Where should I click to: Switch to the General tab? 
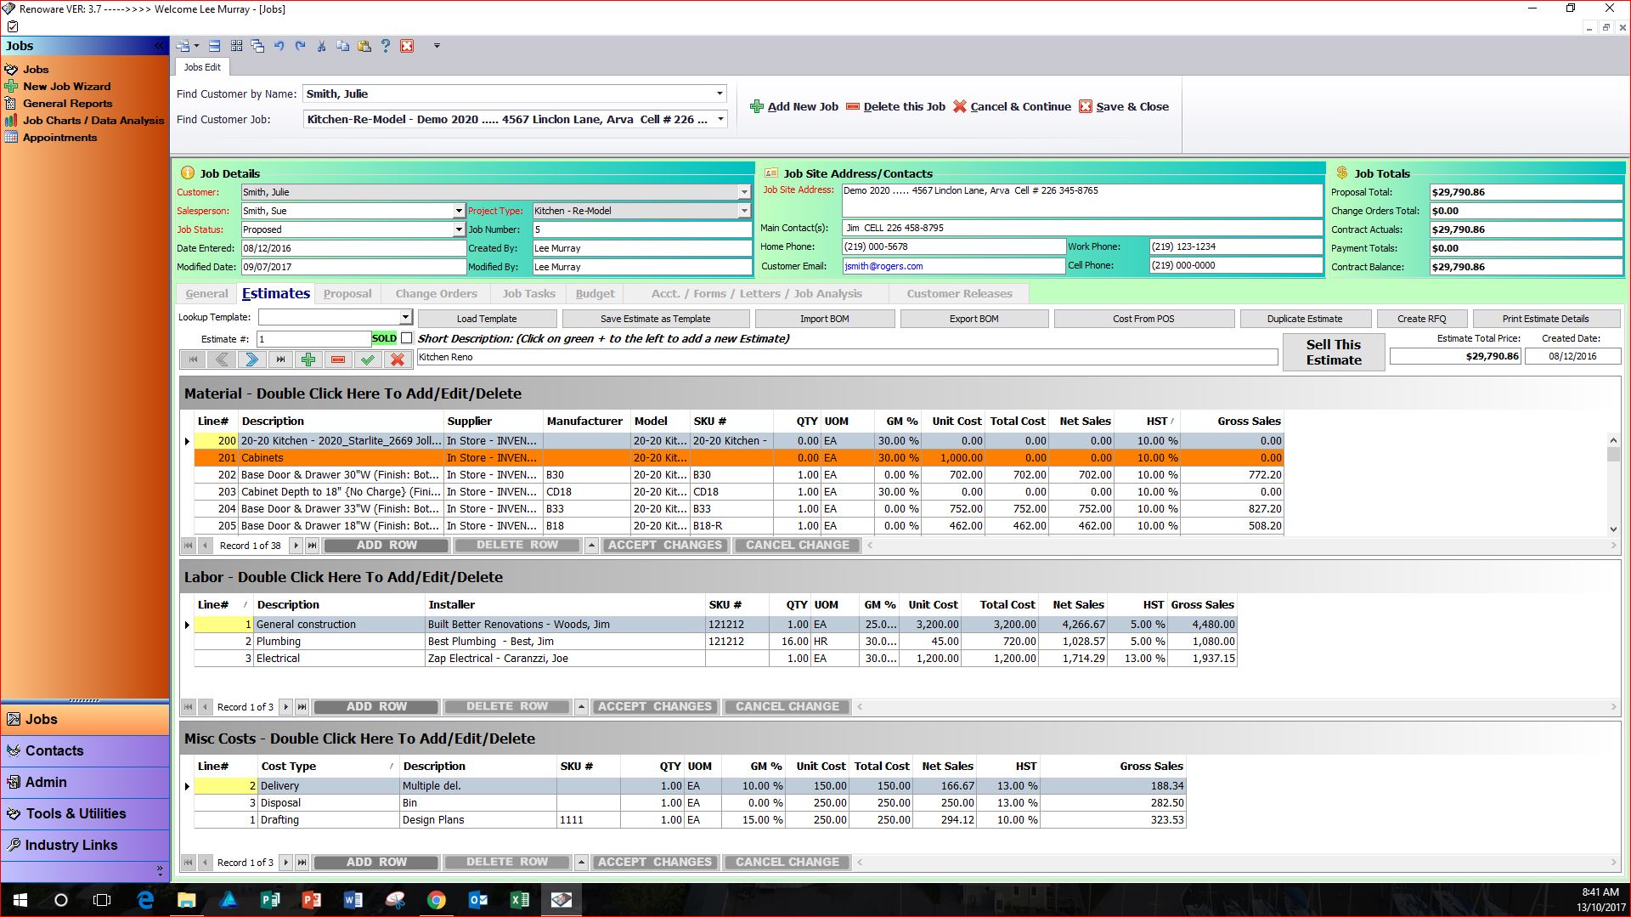[206, 294]
